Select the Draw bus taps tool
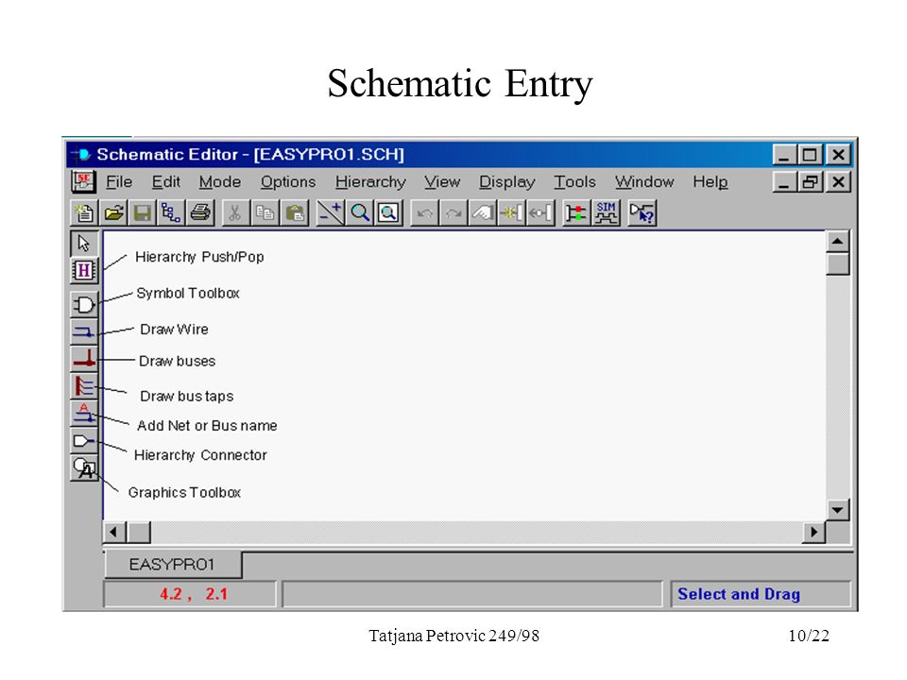This screenshot has width=907, height=680. pos(84,385)
